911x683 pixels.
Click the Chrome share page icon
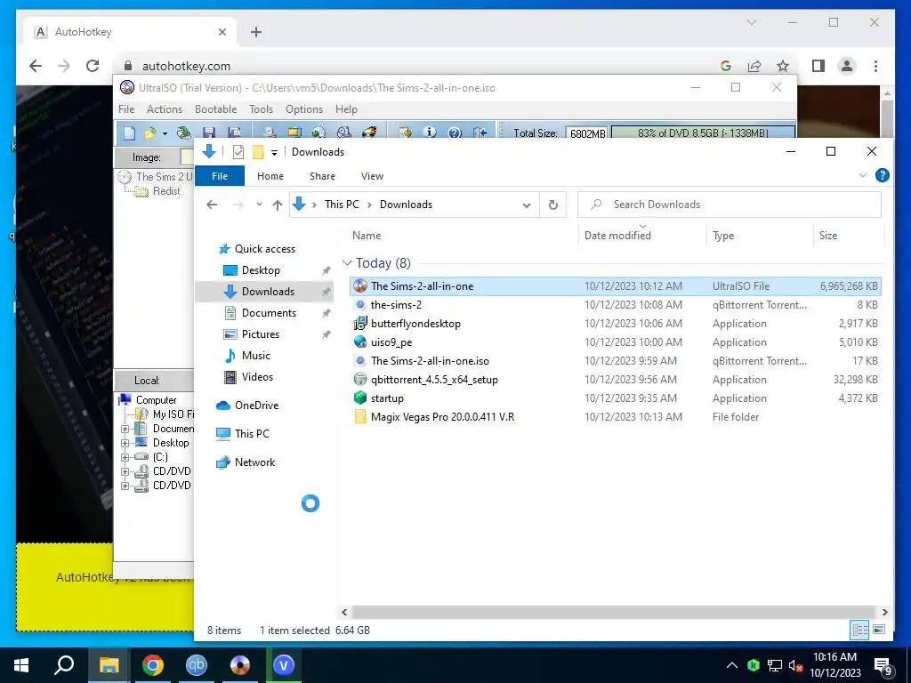(x=754, y=66)
